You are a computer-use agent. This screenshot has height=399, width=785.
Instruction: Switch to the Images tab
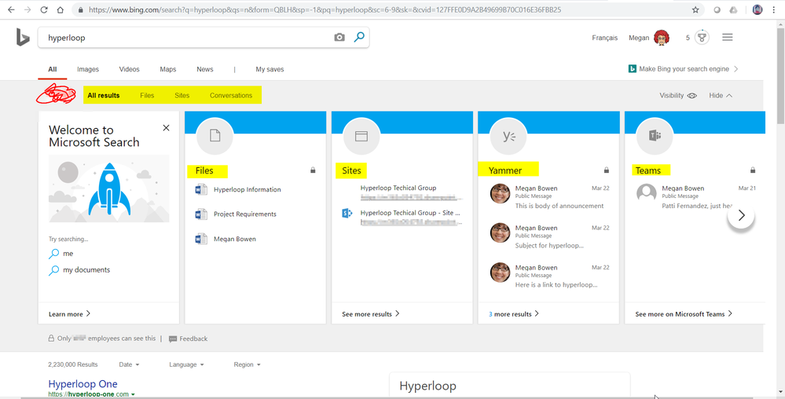click(x=88, y=70)
